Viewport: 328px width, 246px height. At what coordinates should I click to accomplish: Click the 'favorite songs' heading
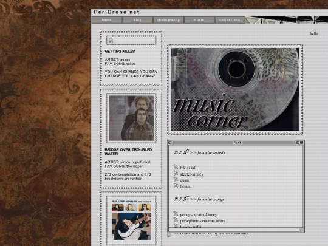click(x=210, y=199)
